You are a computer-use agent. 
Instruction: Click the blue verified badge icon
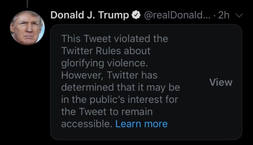tap(136, 15)
